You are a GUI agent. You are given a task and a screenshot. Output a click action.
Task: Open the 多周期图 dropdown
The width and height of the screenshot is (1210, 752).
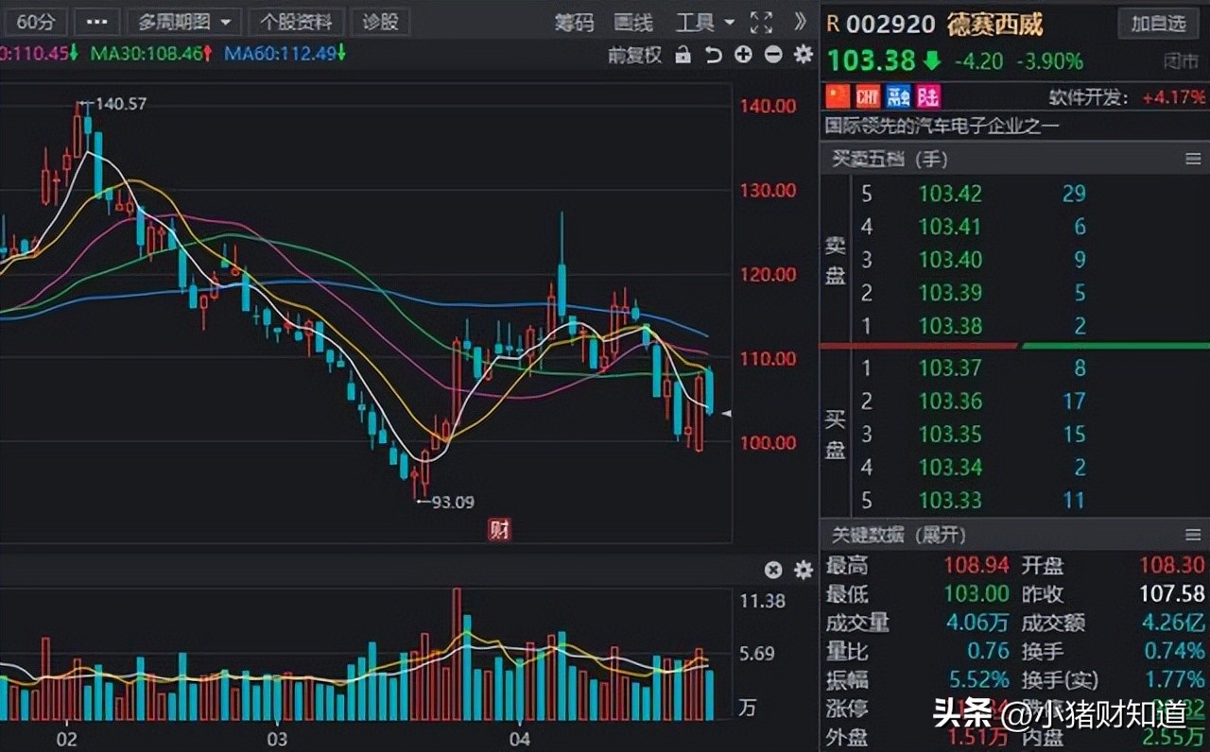pos(182,22)
